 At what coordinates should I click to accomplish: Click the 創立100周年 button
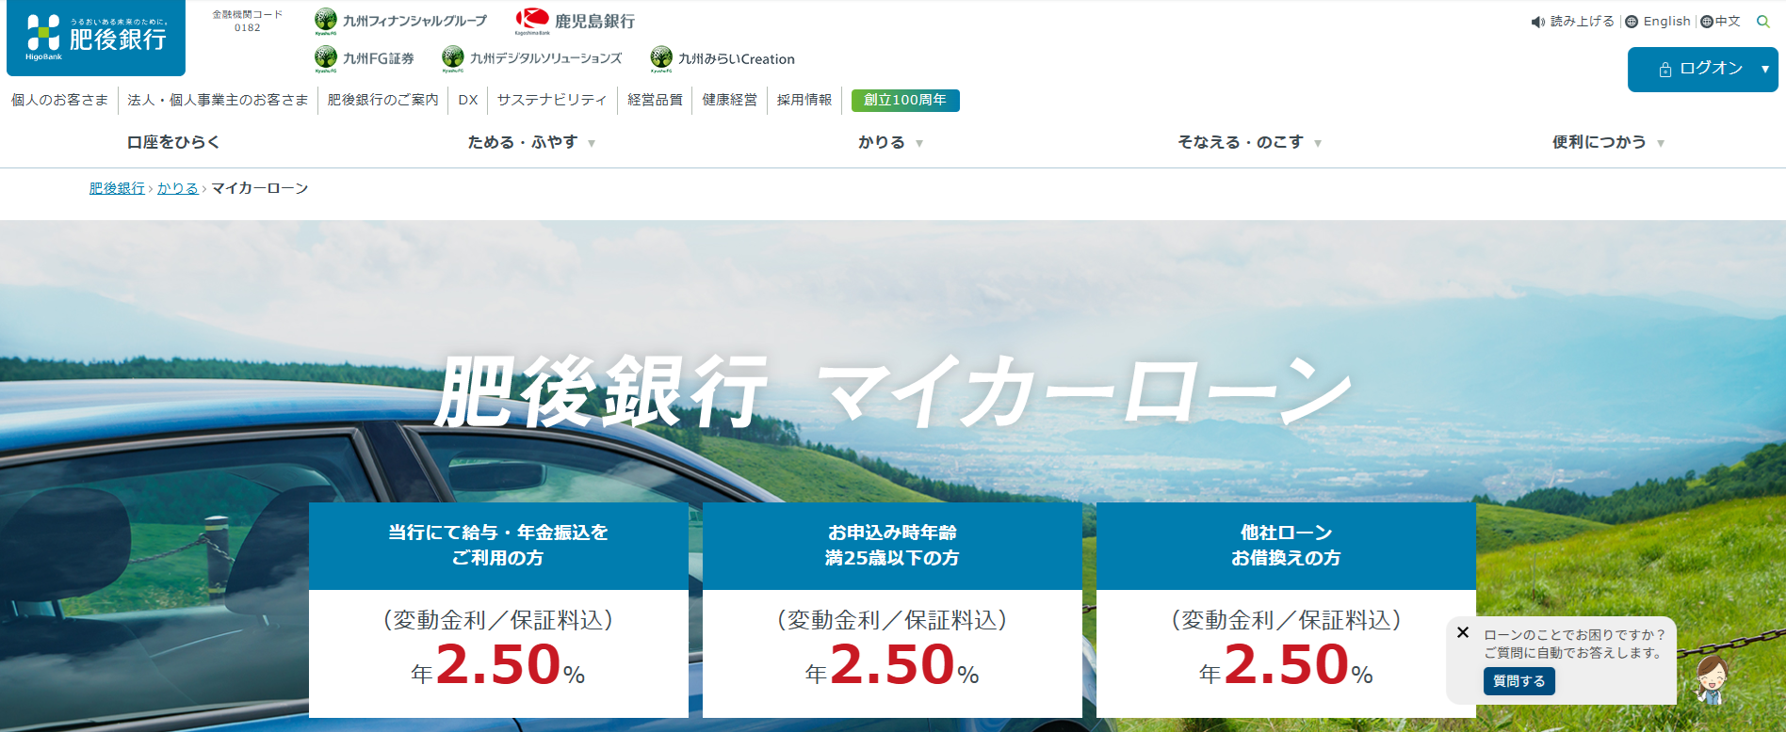[905, 100]
